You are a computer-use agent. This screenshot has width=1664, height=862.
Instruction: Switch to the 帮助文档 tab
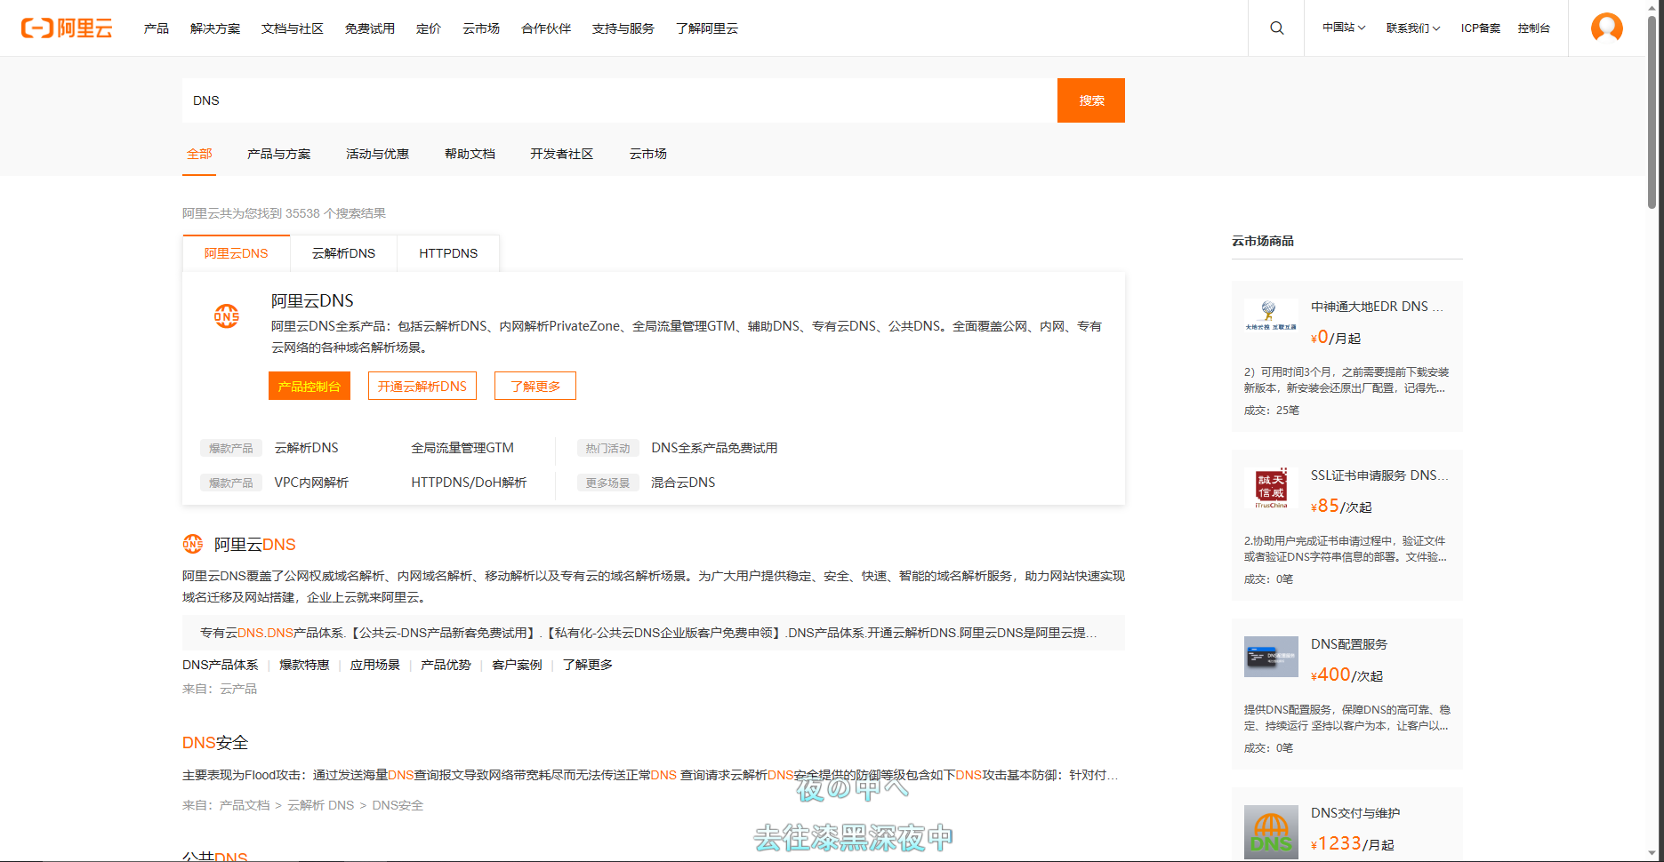(470, 154)
